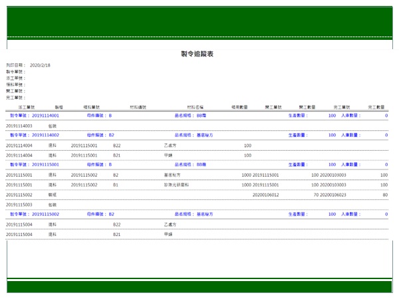Click the 開工數量 column header
The image size is (403, 303).
click(x=307, y=107)
